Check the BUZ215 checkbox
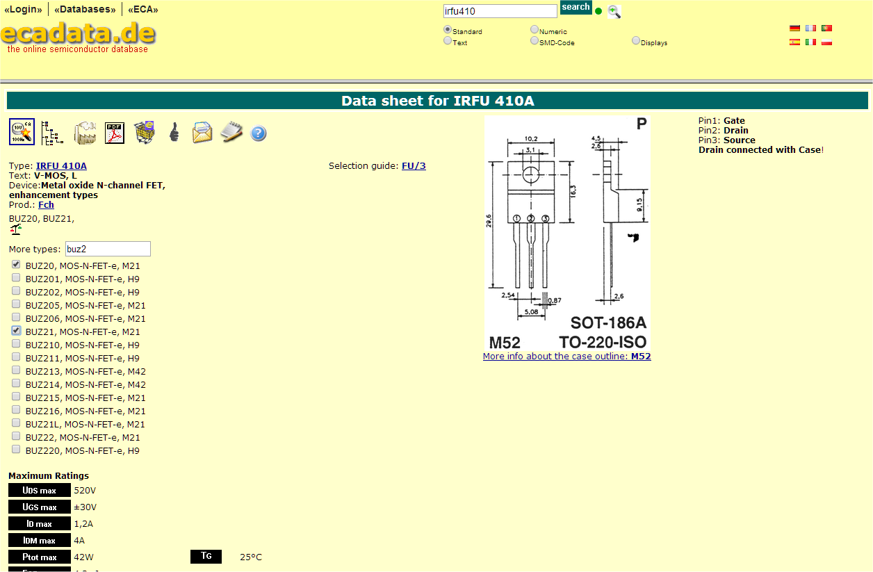 [x=16, y=397]
